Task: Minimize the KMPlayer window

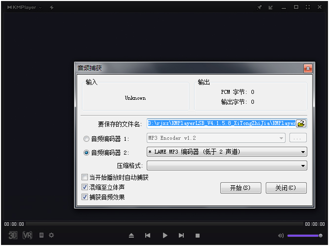Action: [x=284, y=8]
